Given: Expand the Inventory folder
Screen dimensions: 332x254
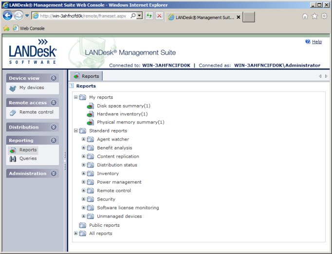Looking at the screenshot, I should [x=83, y=173].
